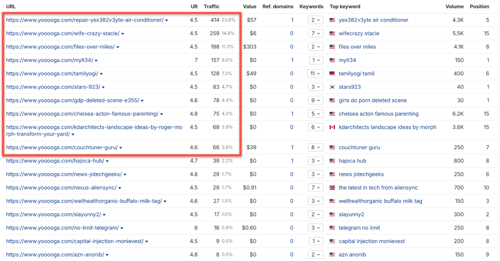Click top keyword 'azn anonib'
Screen dimensions: 500x261
(352, 255)
